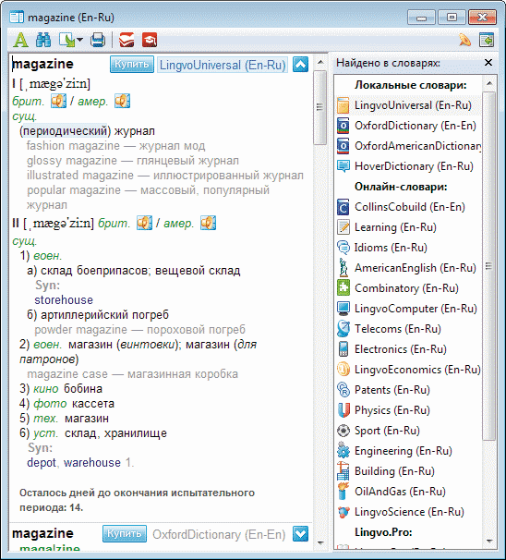
Task: Click the green arrow icon at toolbar right
Action: point(487,40)
